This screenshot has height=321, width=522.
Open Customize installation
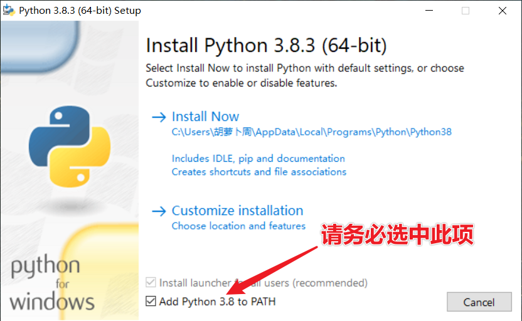237,211
